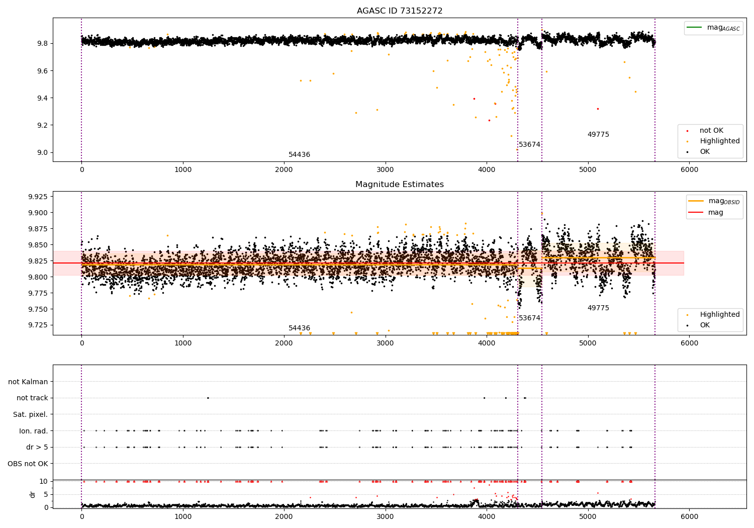Click the '9.2' y-tick in the top panel
Screen dimensions: 754x528
coord(42,125)
